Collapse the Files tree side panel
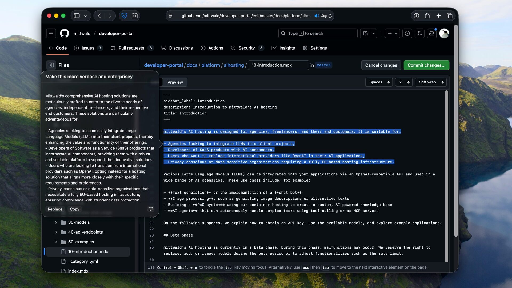The image size is (512, 288). tap(51, 65)
